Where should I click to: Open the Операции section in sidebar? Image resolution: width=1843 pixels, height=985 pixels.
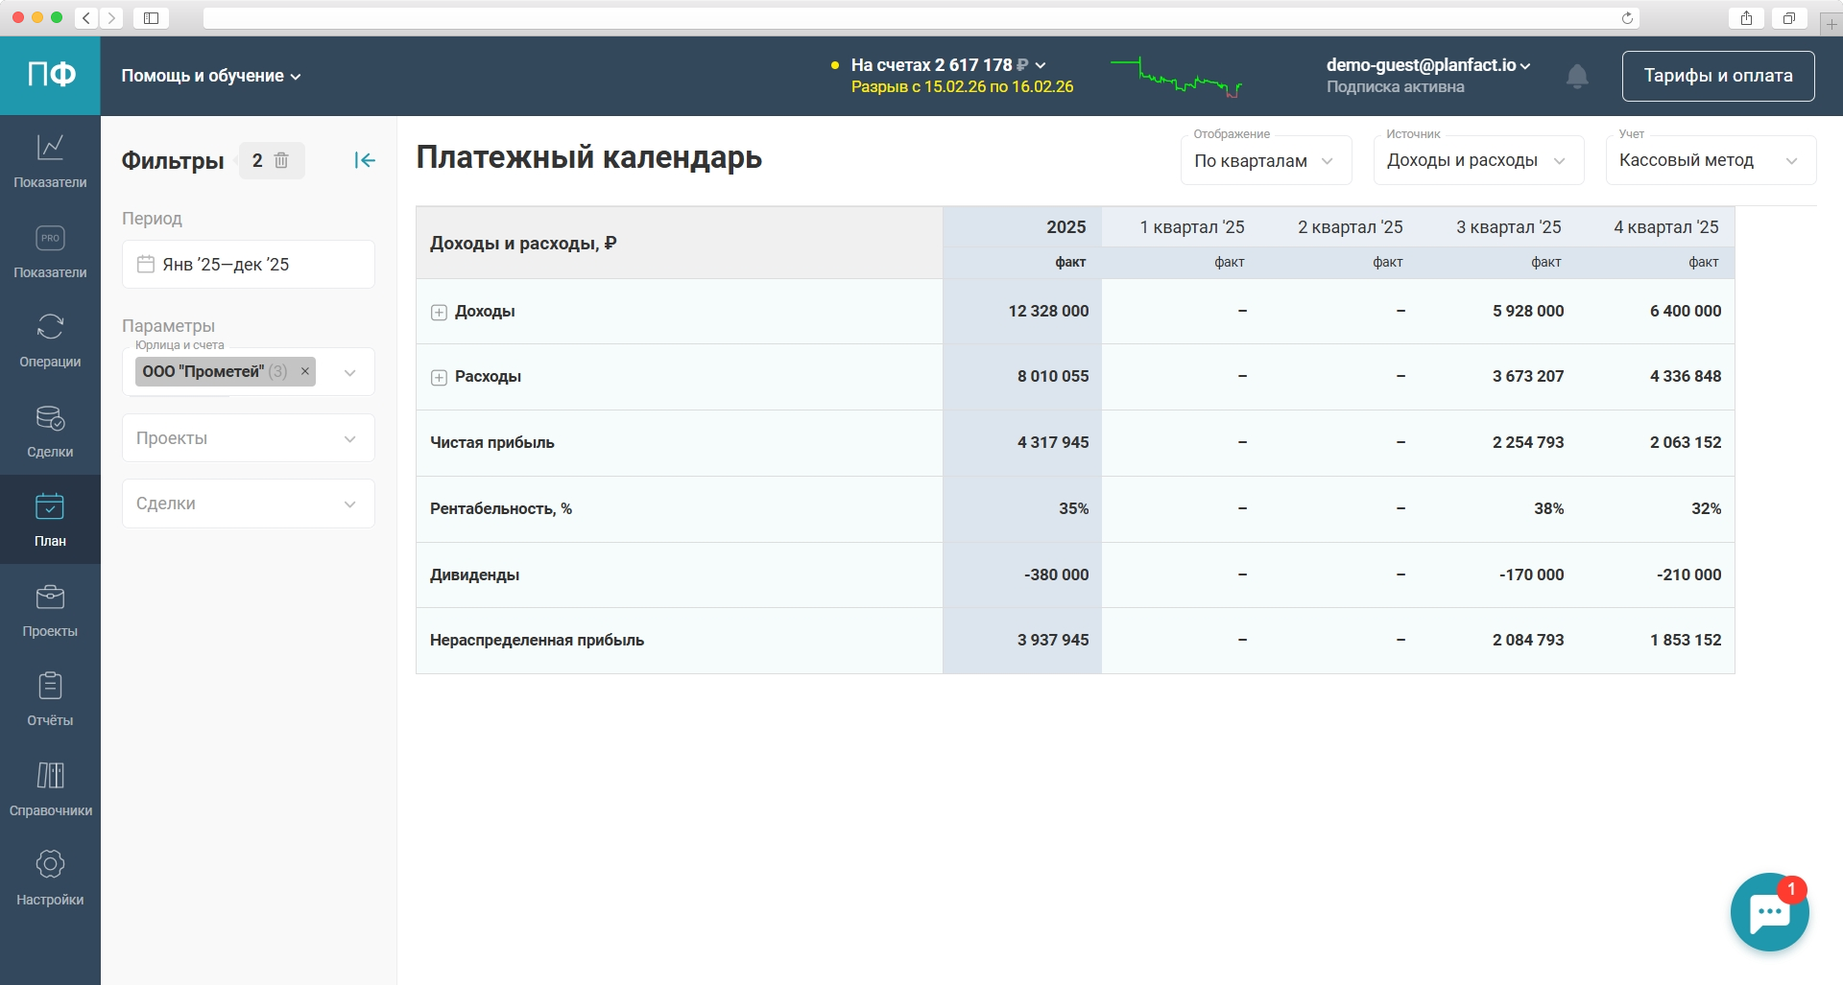(50, 340)
